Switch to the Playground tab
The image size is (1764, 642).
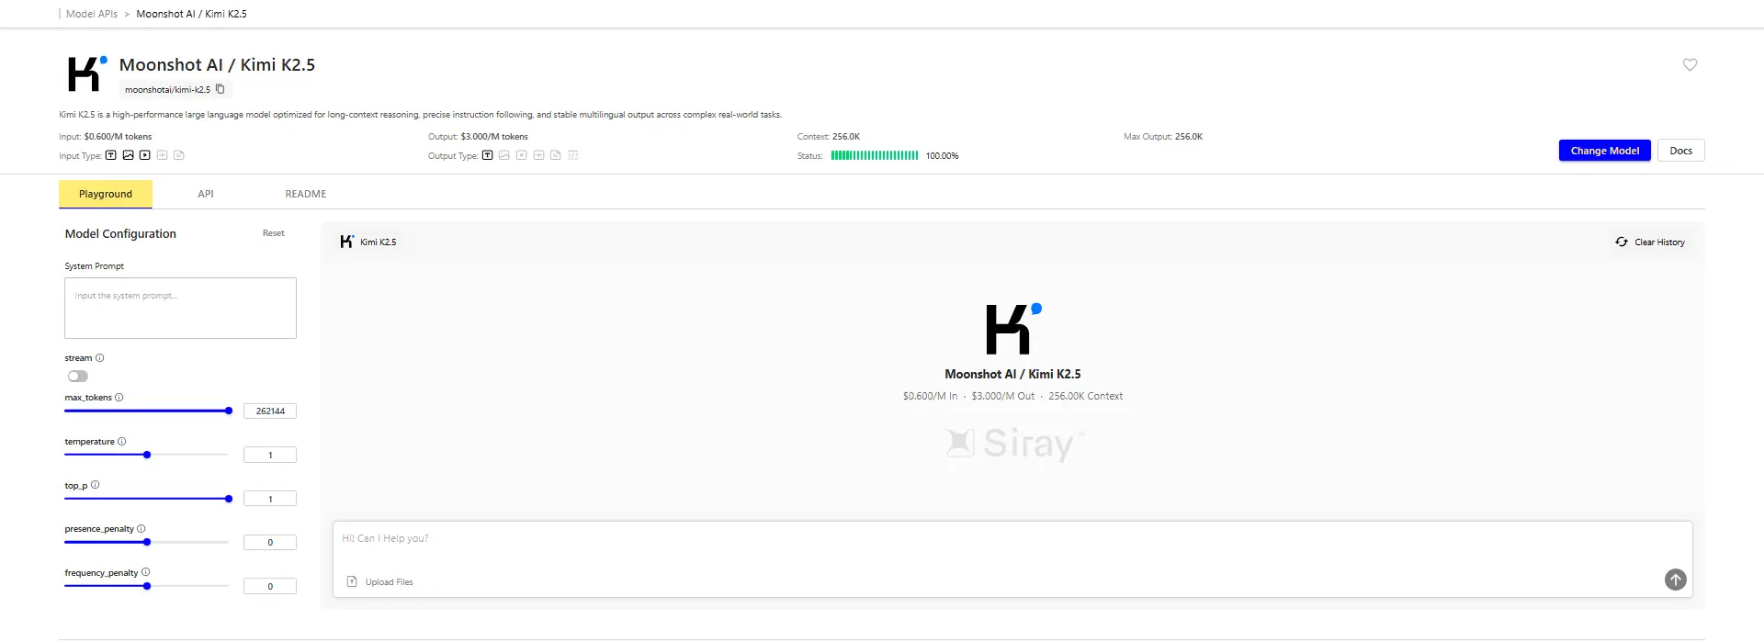point(106,194)
